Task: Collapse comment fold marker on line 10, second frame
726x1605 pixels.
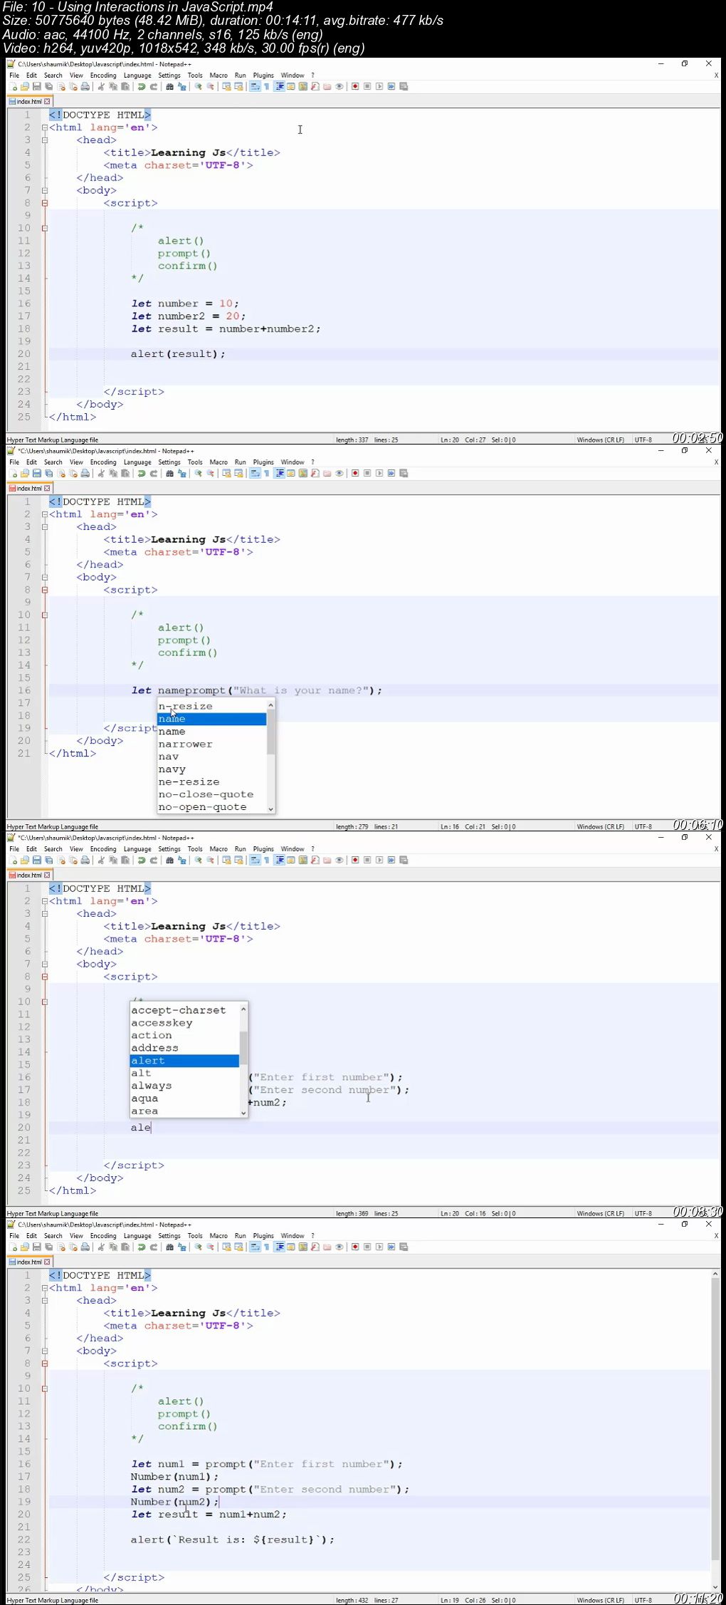Action: [44, 615]
